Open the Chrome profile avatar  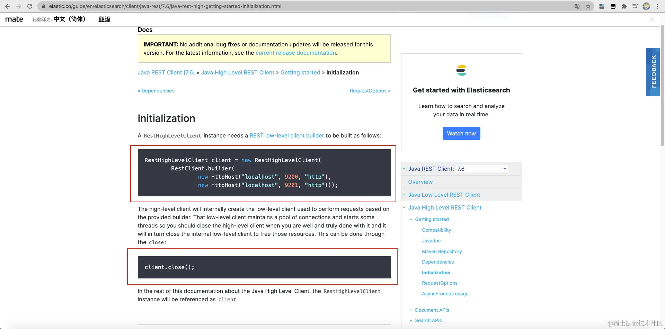(646, 6)
